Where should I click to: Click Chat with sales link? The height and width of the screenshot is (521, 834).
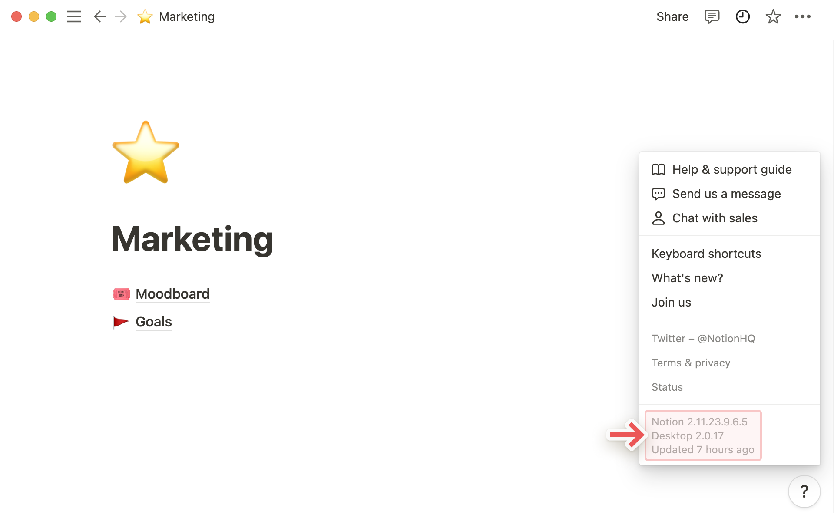pyautogui.click(x=715, y=218)
